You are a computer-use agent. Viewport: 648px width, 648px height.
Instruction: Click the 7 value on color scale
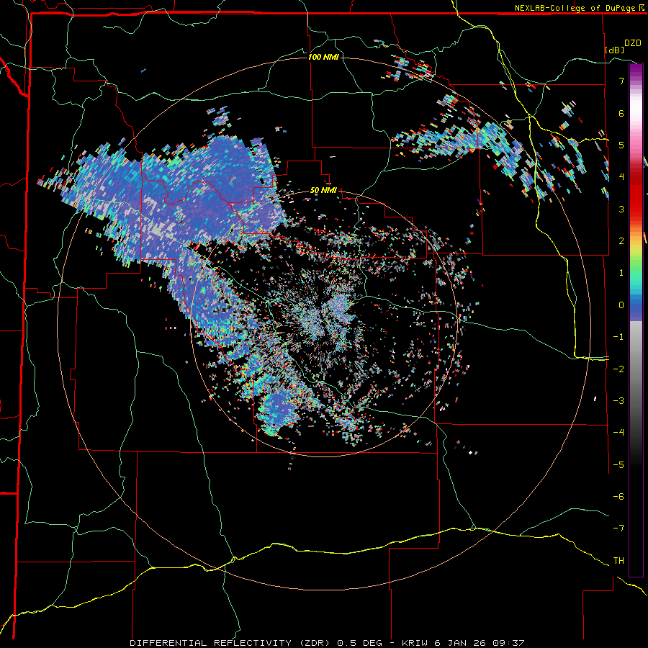tap(621, 81)
